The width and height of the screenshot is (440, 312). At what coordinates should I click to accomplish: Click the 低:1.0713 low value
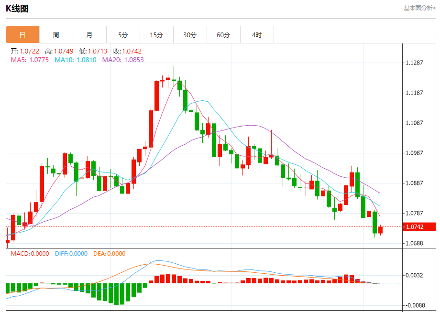click(x=93, y=51)
